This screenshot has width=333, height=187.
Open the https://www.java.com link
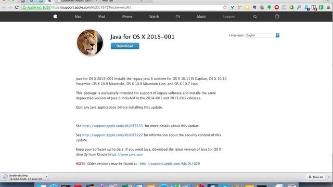[x=125, y=154]
